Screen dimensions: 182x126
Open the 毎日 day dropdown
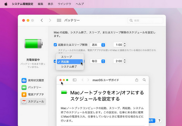tap(98, 61)
